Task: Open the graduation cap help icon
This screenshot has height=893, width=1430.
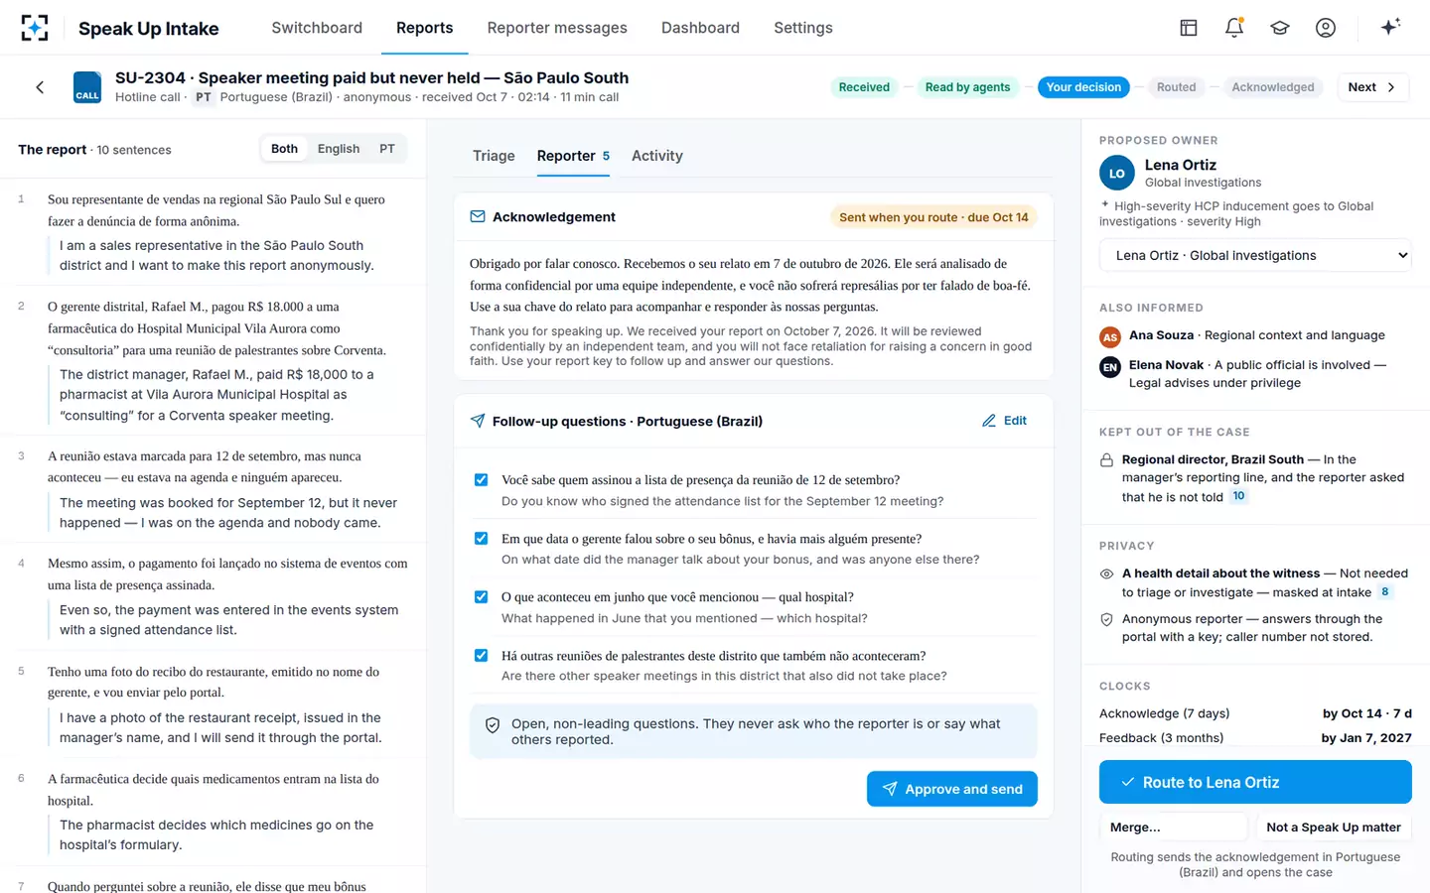Action: click(x=1280, y=28)
